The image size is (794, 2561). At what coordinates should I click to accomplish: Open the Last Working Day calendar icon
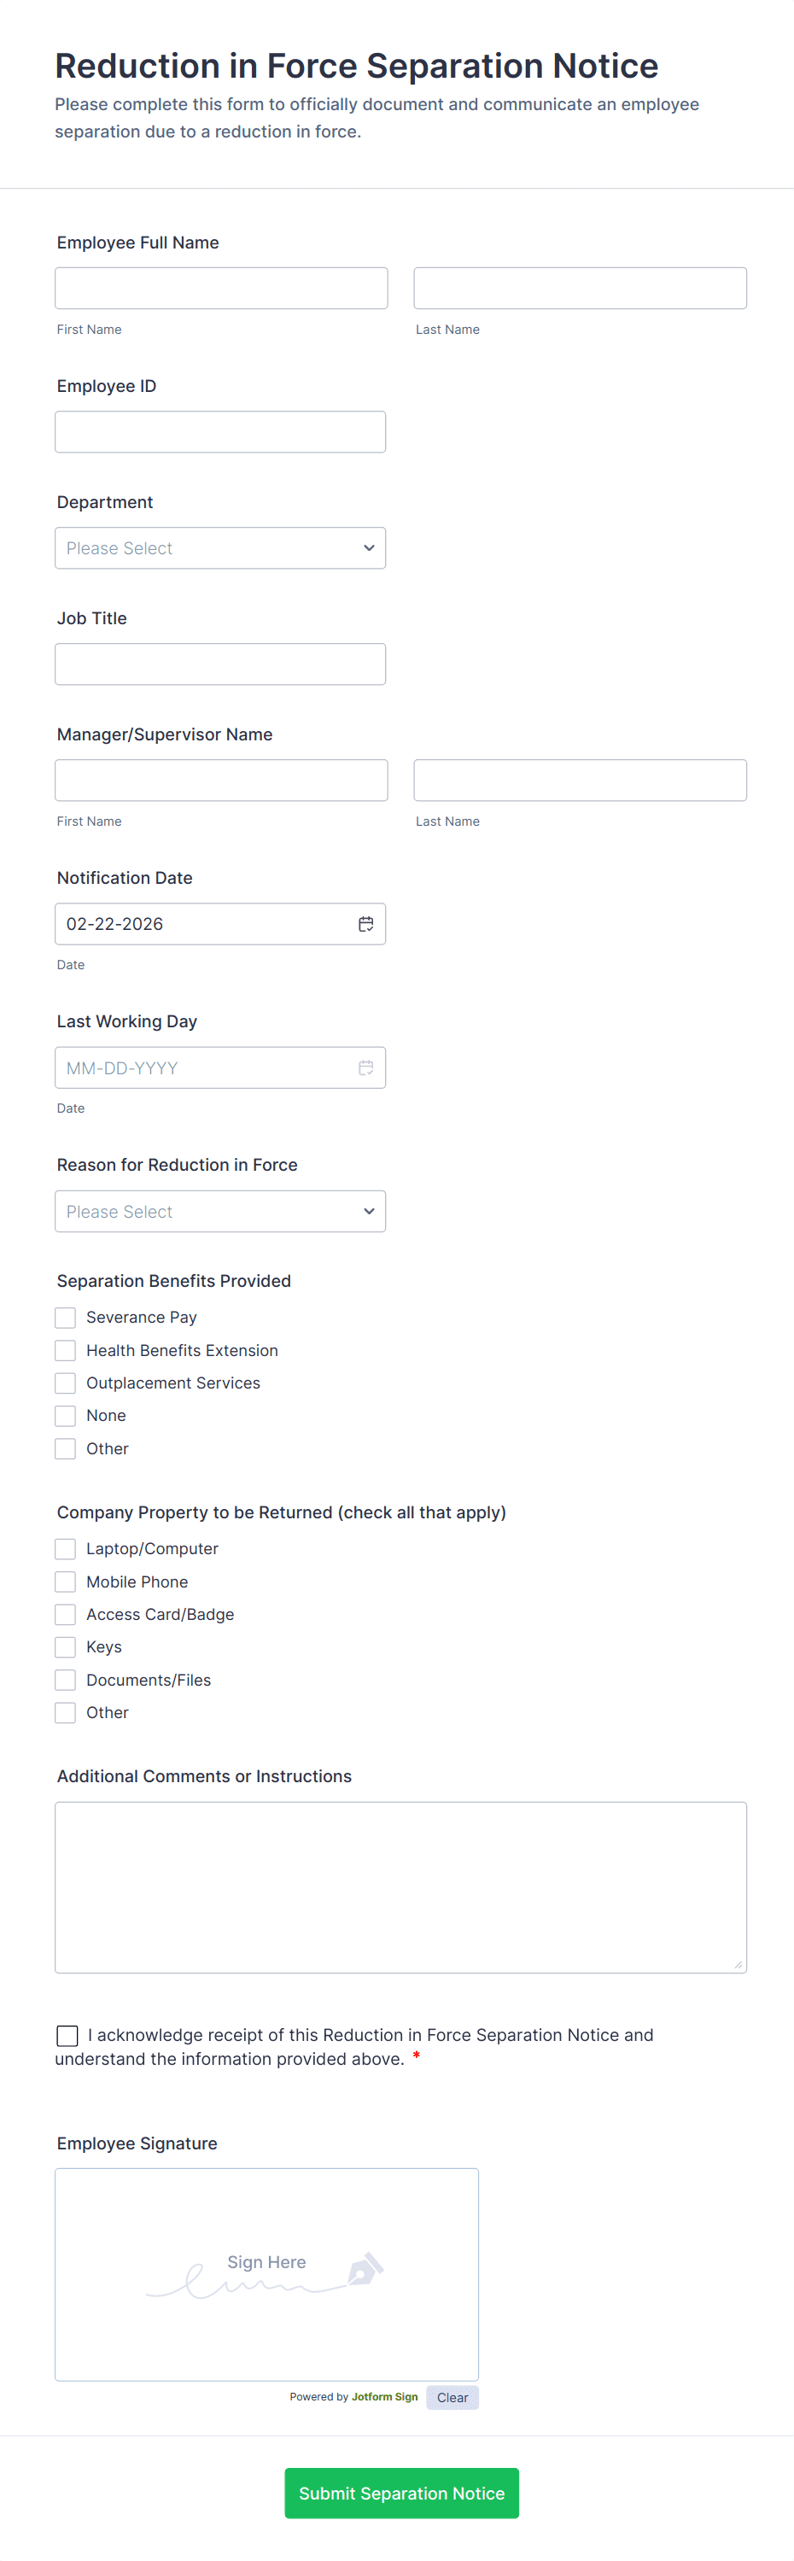tap(365, 1067)
